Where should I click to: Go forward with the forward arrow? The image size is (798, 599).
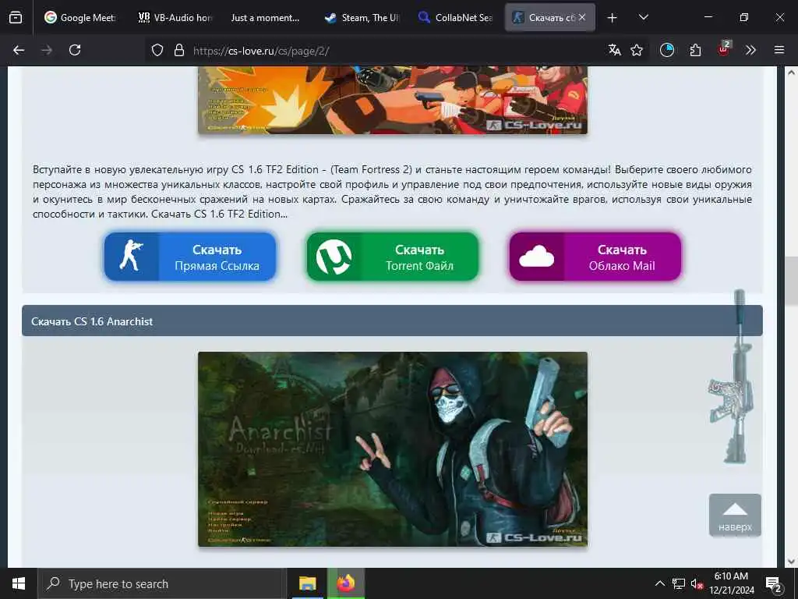click(47, 50)
